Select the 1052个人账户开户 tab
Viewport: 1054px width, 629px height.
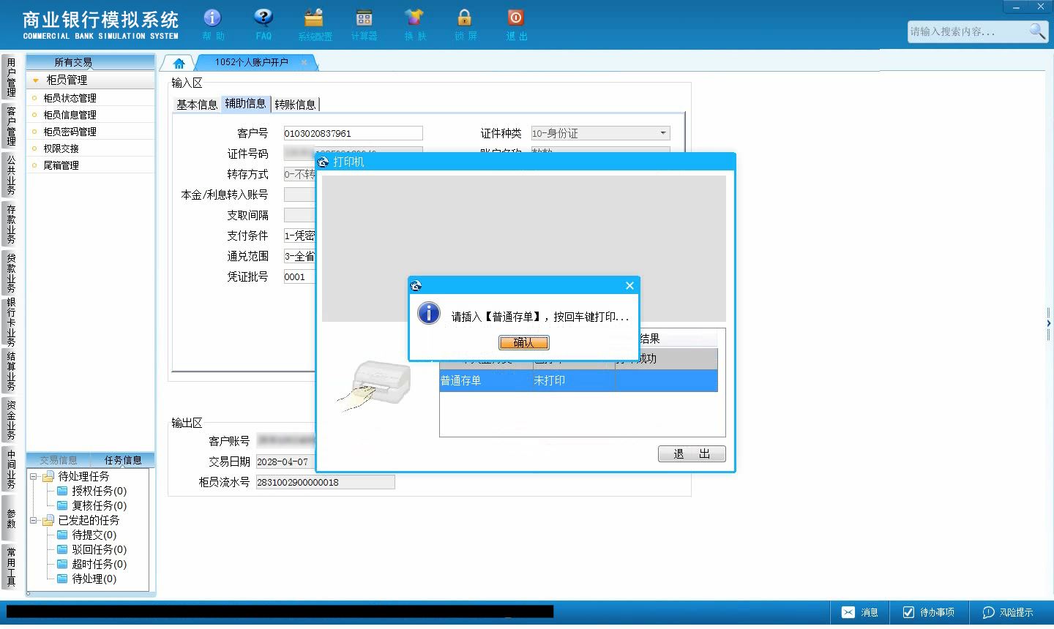point(251,63)
